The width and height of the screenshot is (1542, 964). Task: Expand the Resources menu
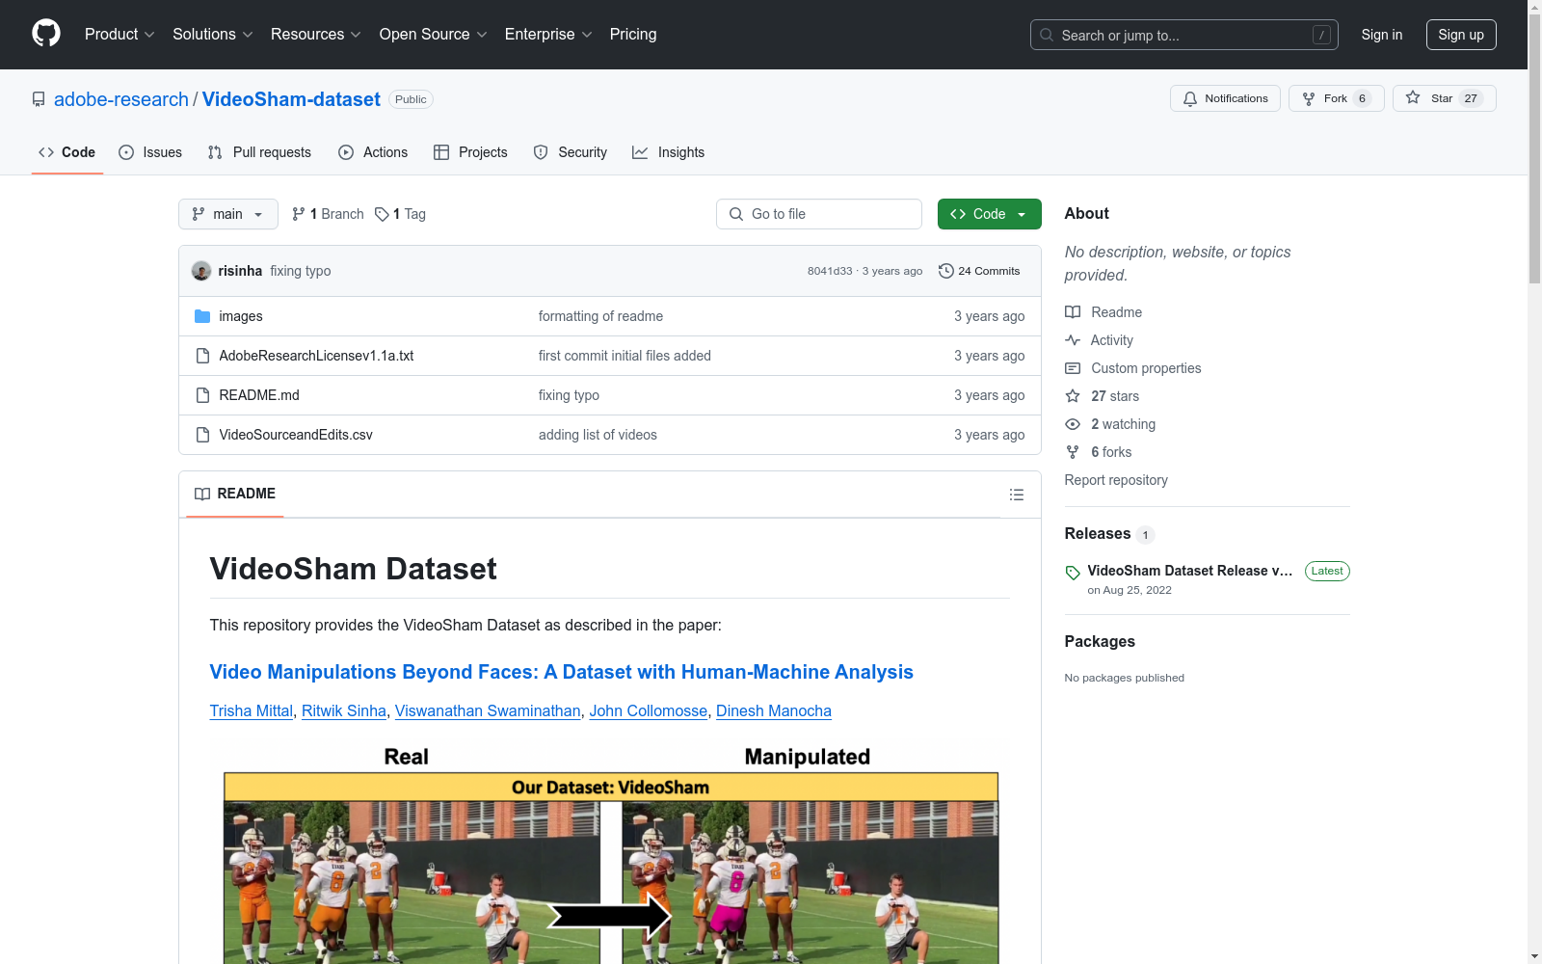pyautogui.click(x=316, y=35)
